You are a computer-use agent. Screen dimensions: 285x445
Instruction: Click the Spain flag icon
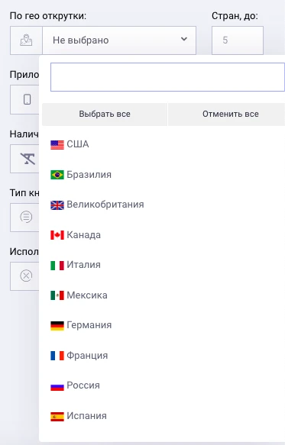click(57, 416)
